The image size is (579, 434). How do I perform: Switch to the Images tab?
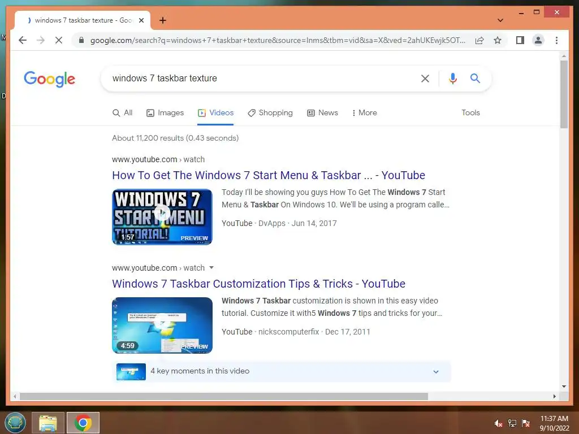(x=165, y=112)
